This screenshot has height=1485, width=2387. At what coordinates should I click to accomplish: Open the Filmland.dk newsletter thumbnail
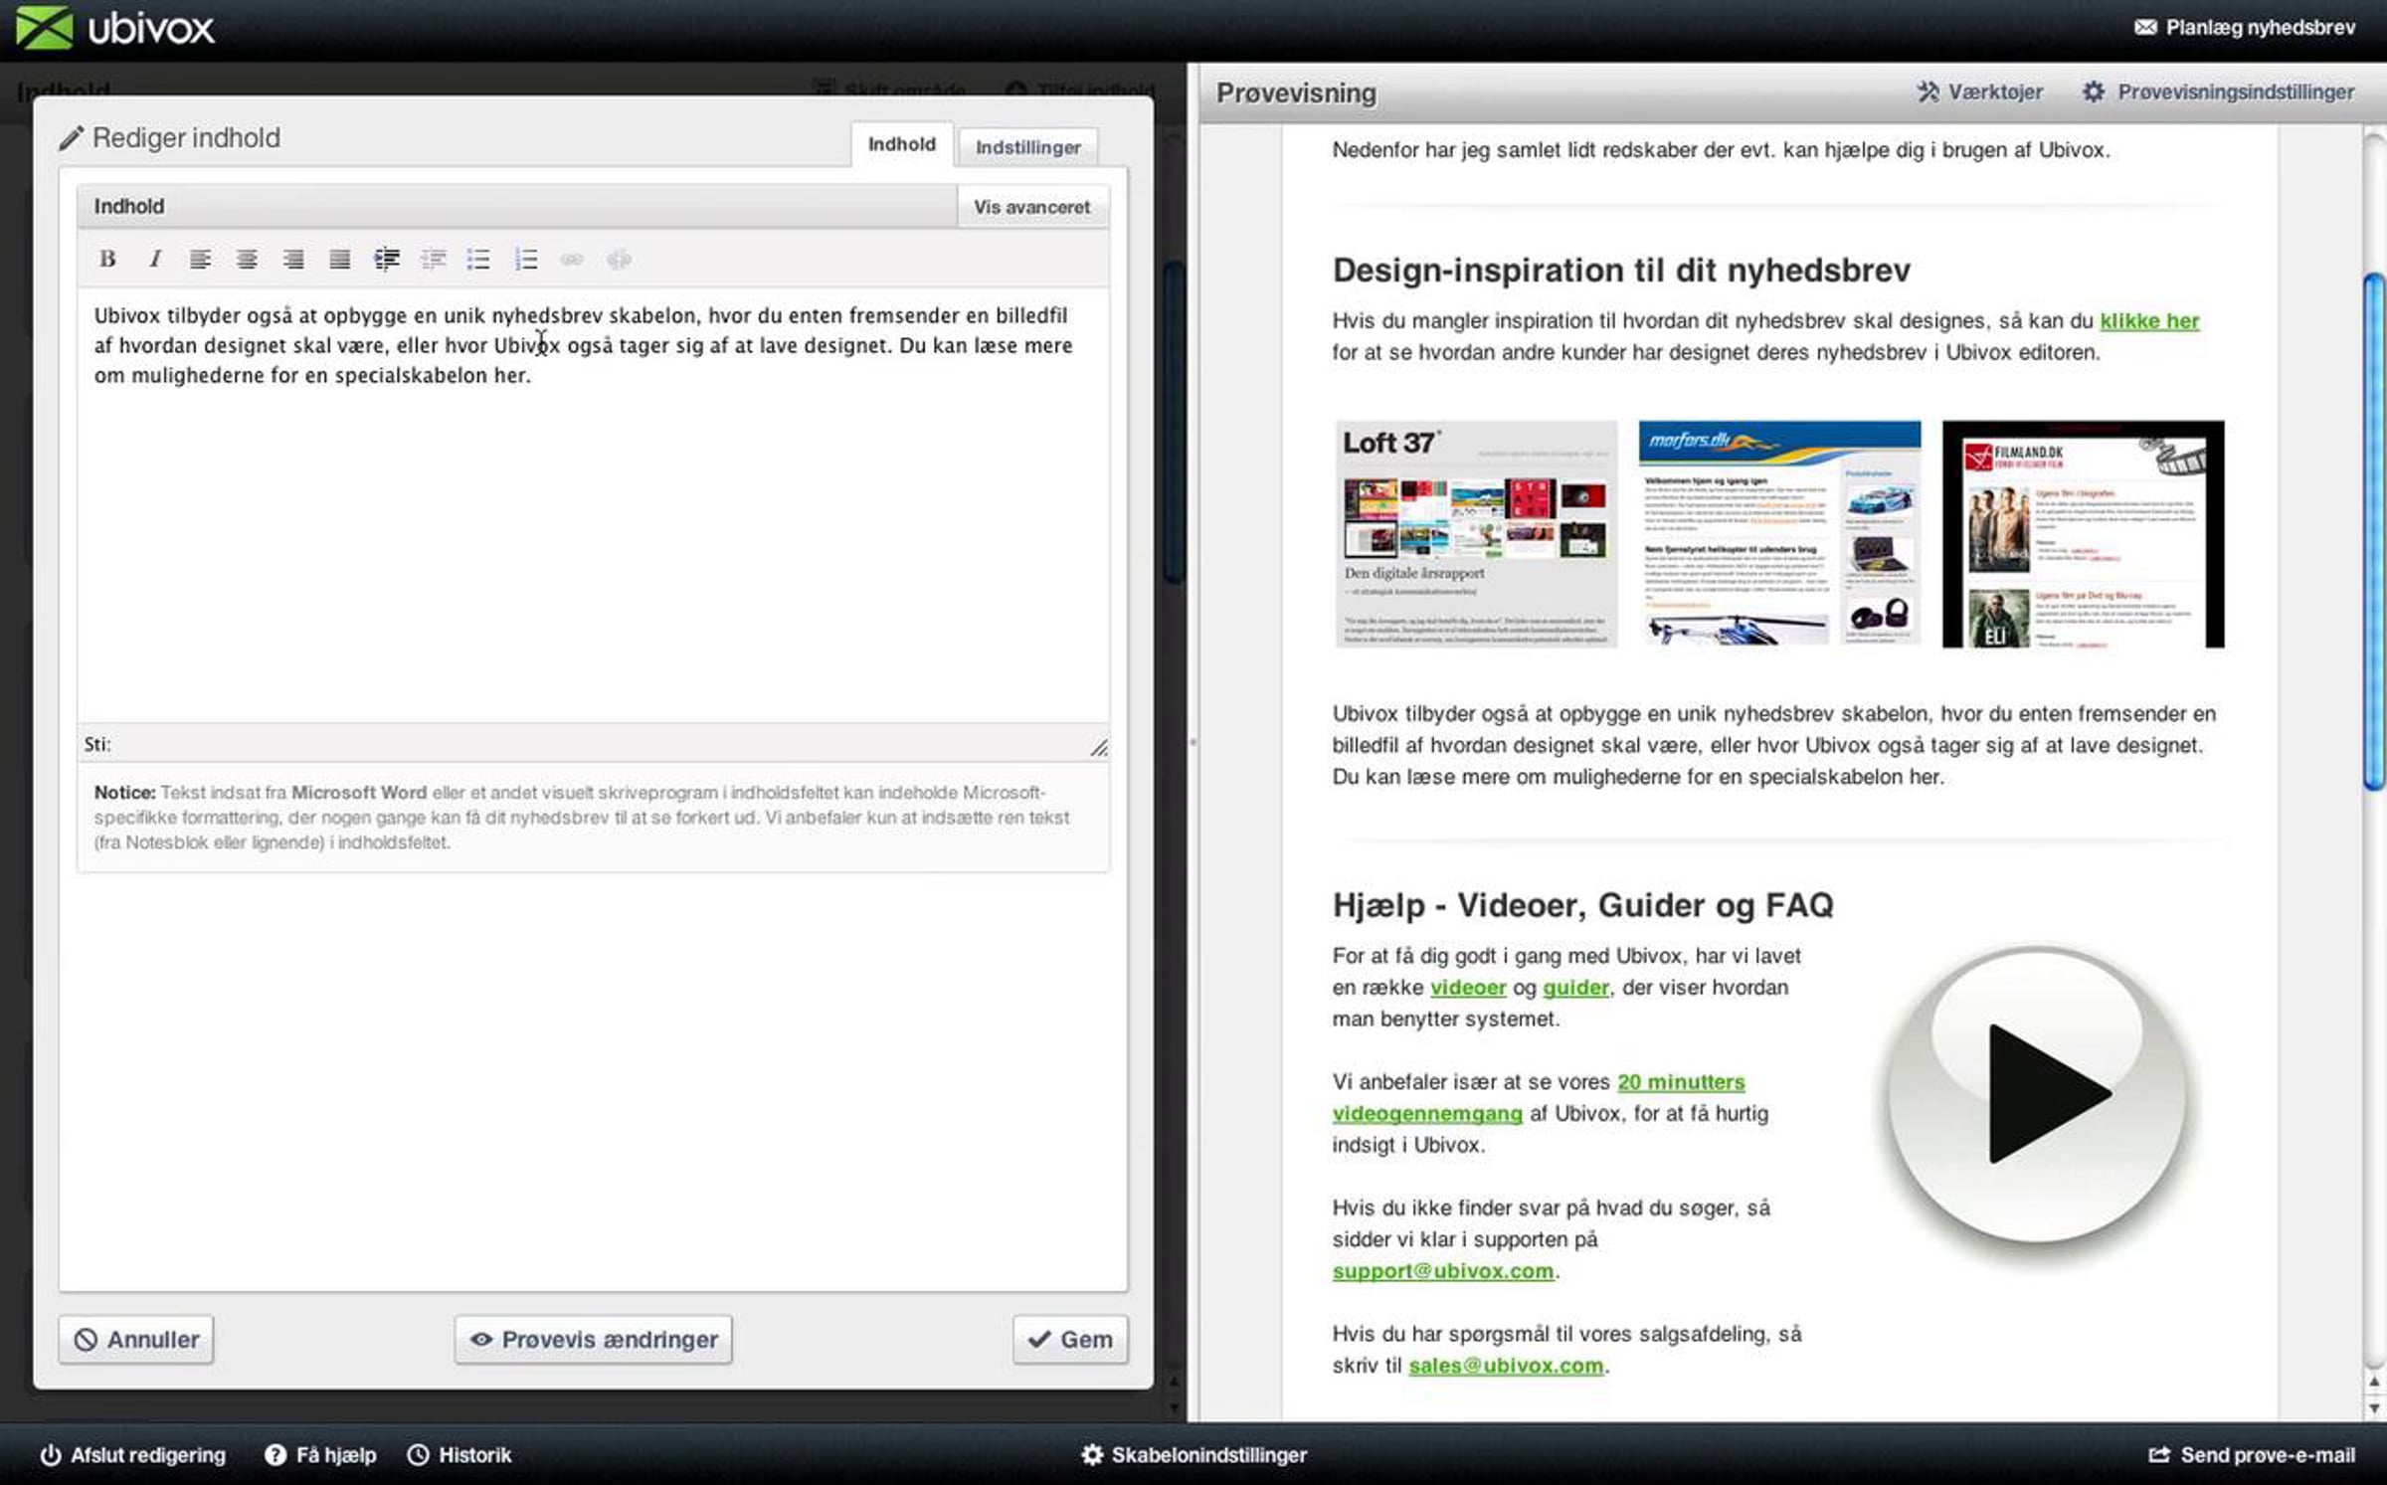coord(2084,534)
